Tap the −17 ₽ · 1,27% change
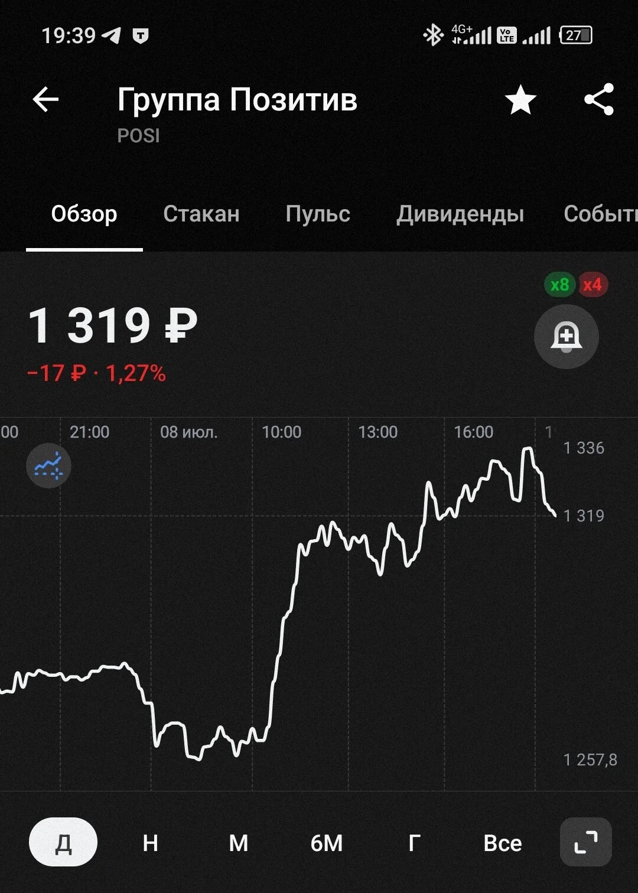This screenshot has width=638, height=893. (96, 373)
